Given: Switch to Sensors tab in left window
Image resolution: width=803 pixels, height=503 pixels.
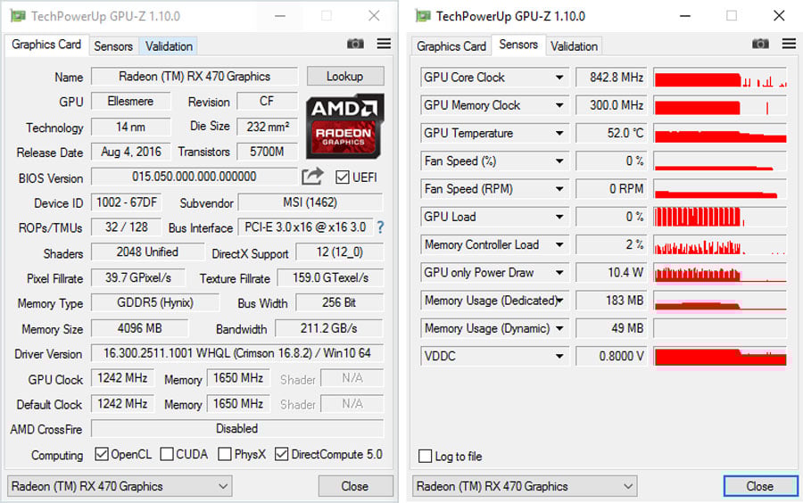Looking at the screenshot, I should tap(113, 46).
